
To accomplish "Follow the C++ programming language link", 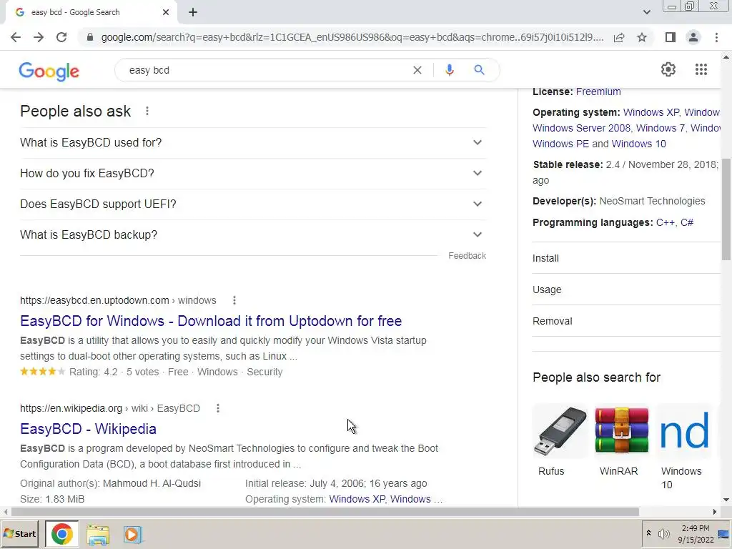I will [665, 223].
